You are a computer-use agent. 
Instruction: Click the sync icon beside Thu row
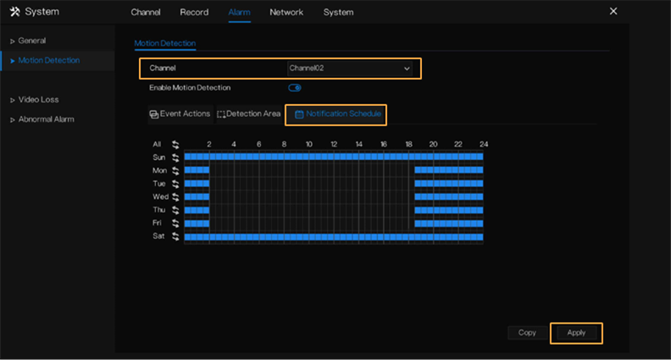click(x=175, y=210)
